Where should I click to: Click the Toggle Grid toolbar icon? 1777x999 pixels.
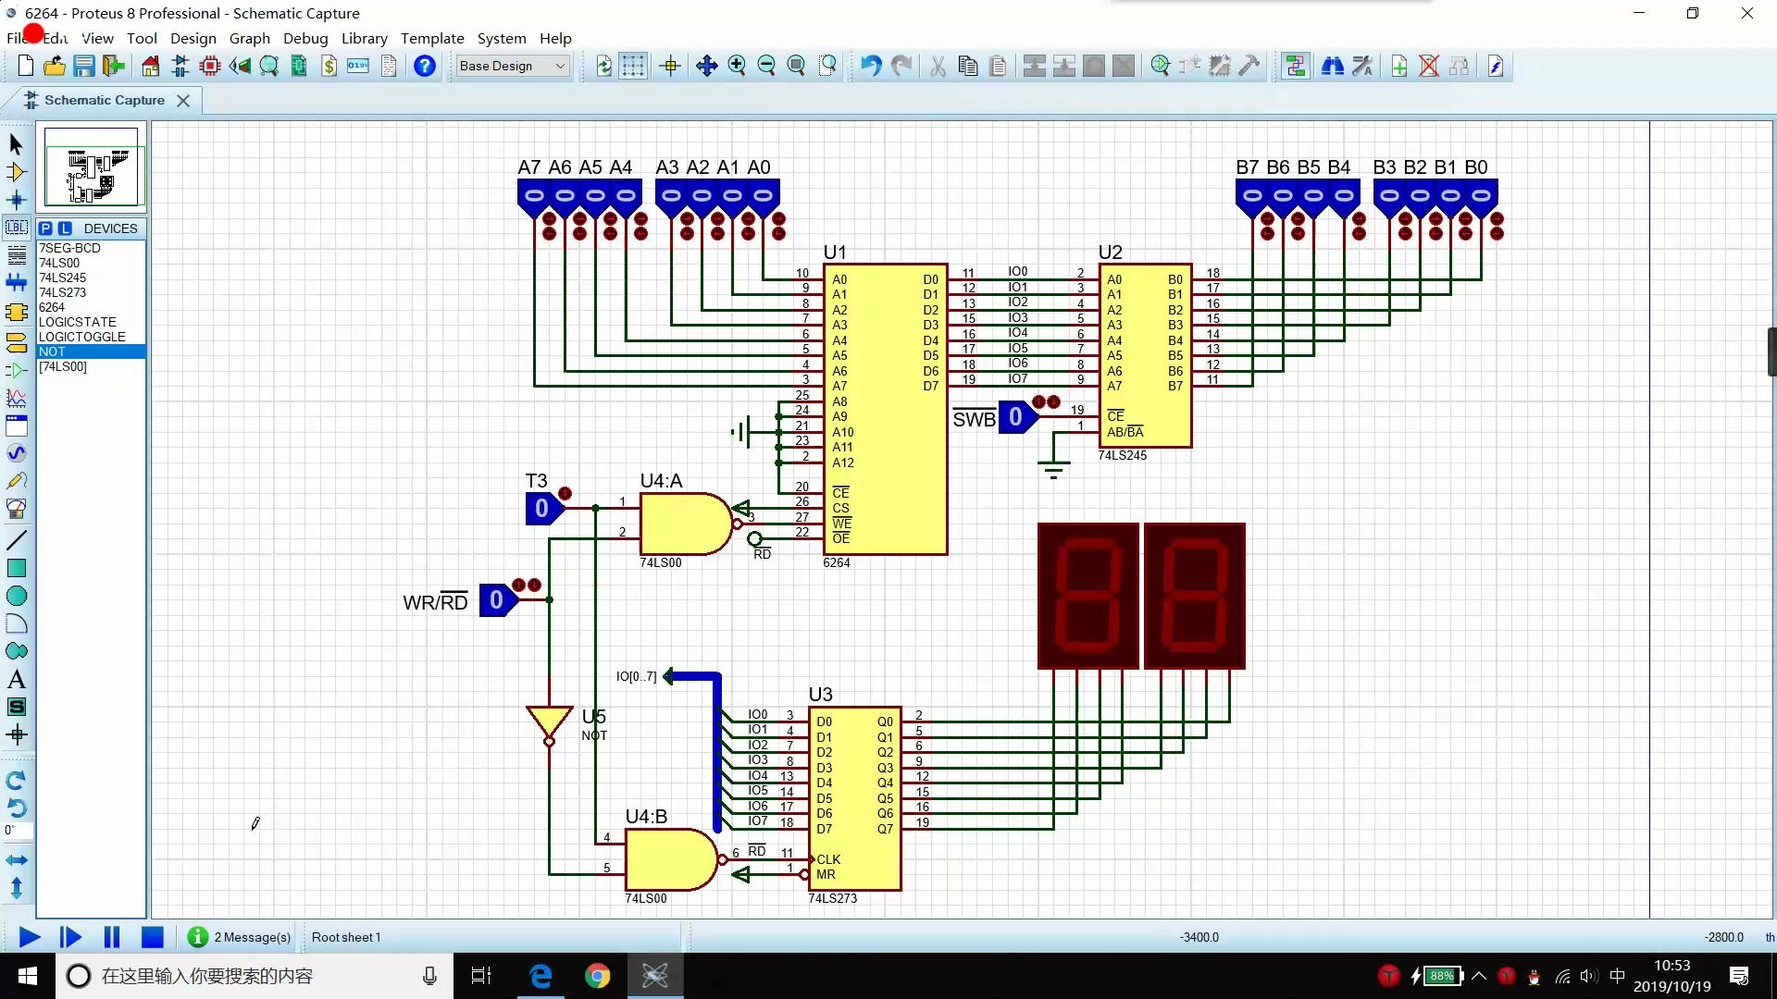point(633,66)
